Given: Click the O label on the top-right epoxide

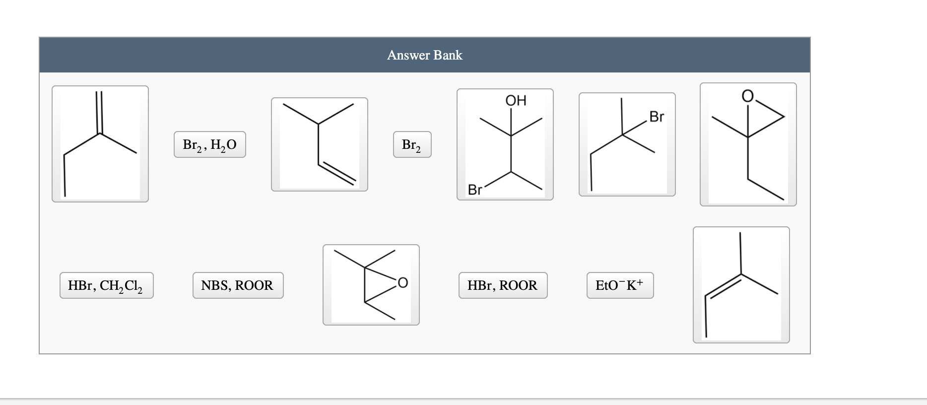Looking at the screenshot, I should click(746, 95).
